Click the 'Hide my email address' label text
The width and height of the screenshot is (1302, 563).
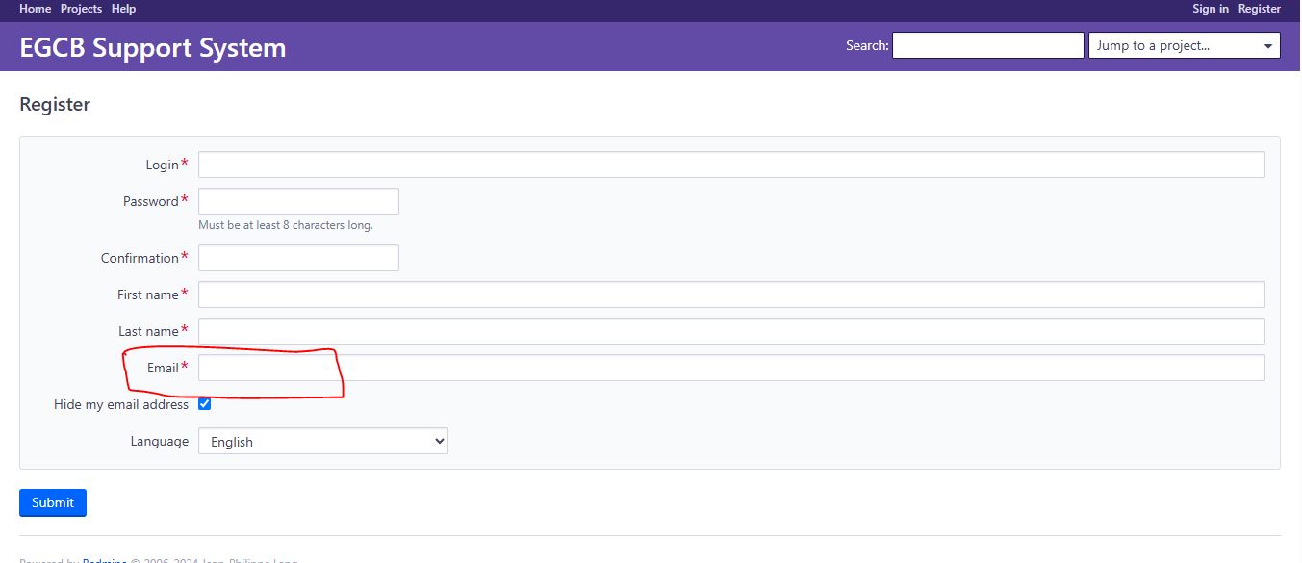(121, 405)
